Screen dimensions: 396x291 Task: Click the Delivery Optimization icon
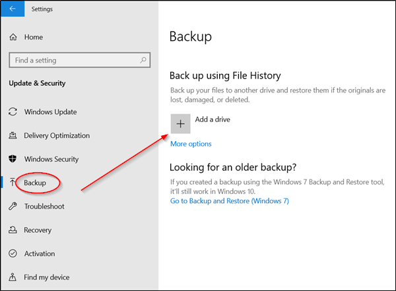13,135
